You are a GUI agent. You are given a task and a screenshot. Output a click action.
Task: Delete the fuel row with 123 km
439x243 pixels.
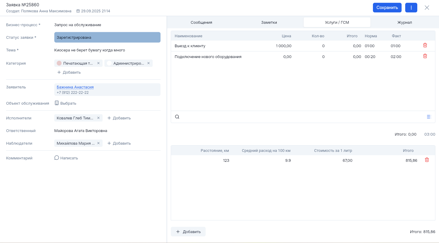click(427, 160)
